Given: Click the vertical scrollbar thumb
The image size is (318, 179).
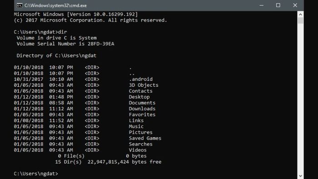Looking at the screenshot, I should pyautogui.click(x=300, y=21).
